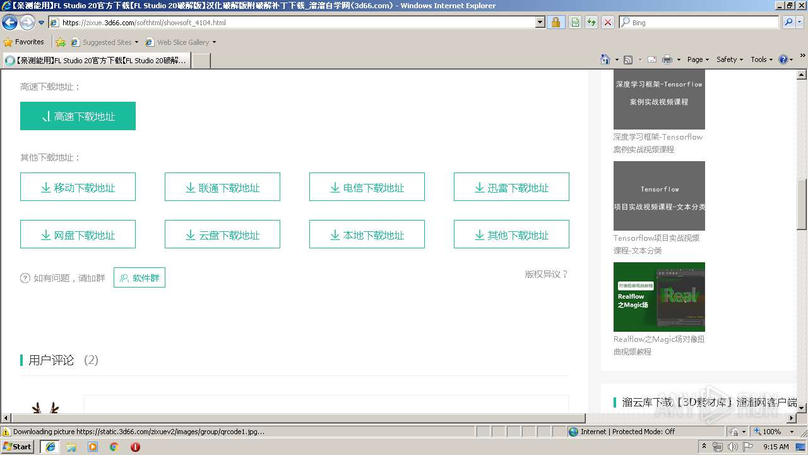Image resolution: width=808 pixels, height=455 pixels.
Task: Go back with the browser Back arrow
Action: tap(10, 23)
